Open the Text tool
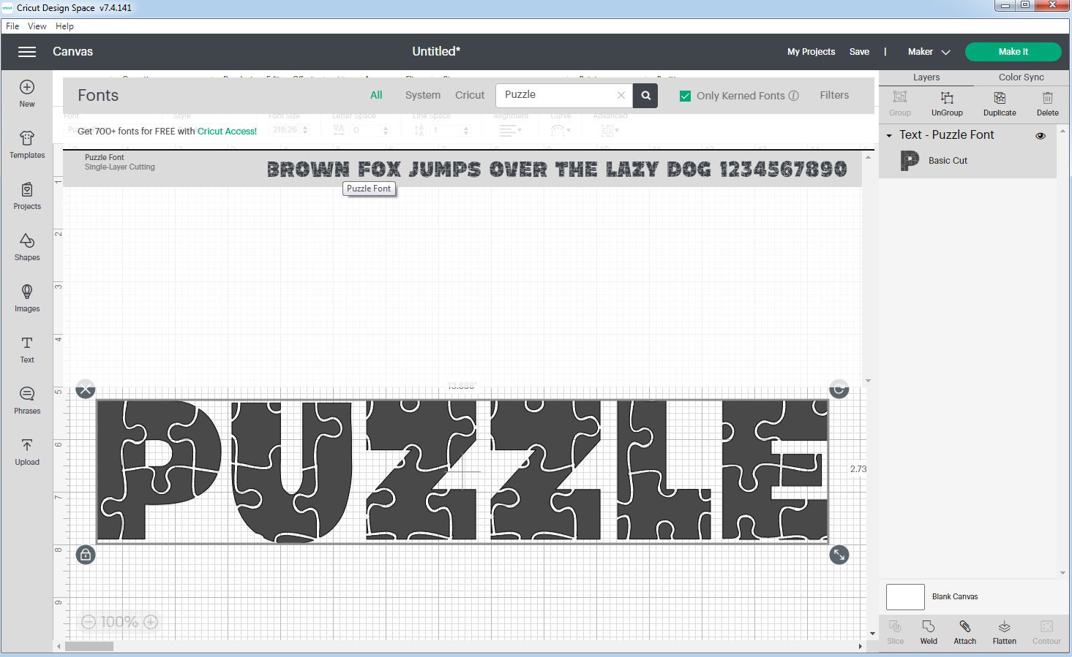Screen dimensions: 1072x657 point(26,349)
